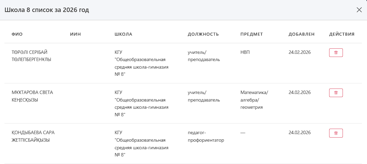367x164 pixels.
Task: Click the НВП subject cell
Action: tap(245, 52)
